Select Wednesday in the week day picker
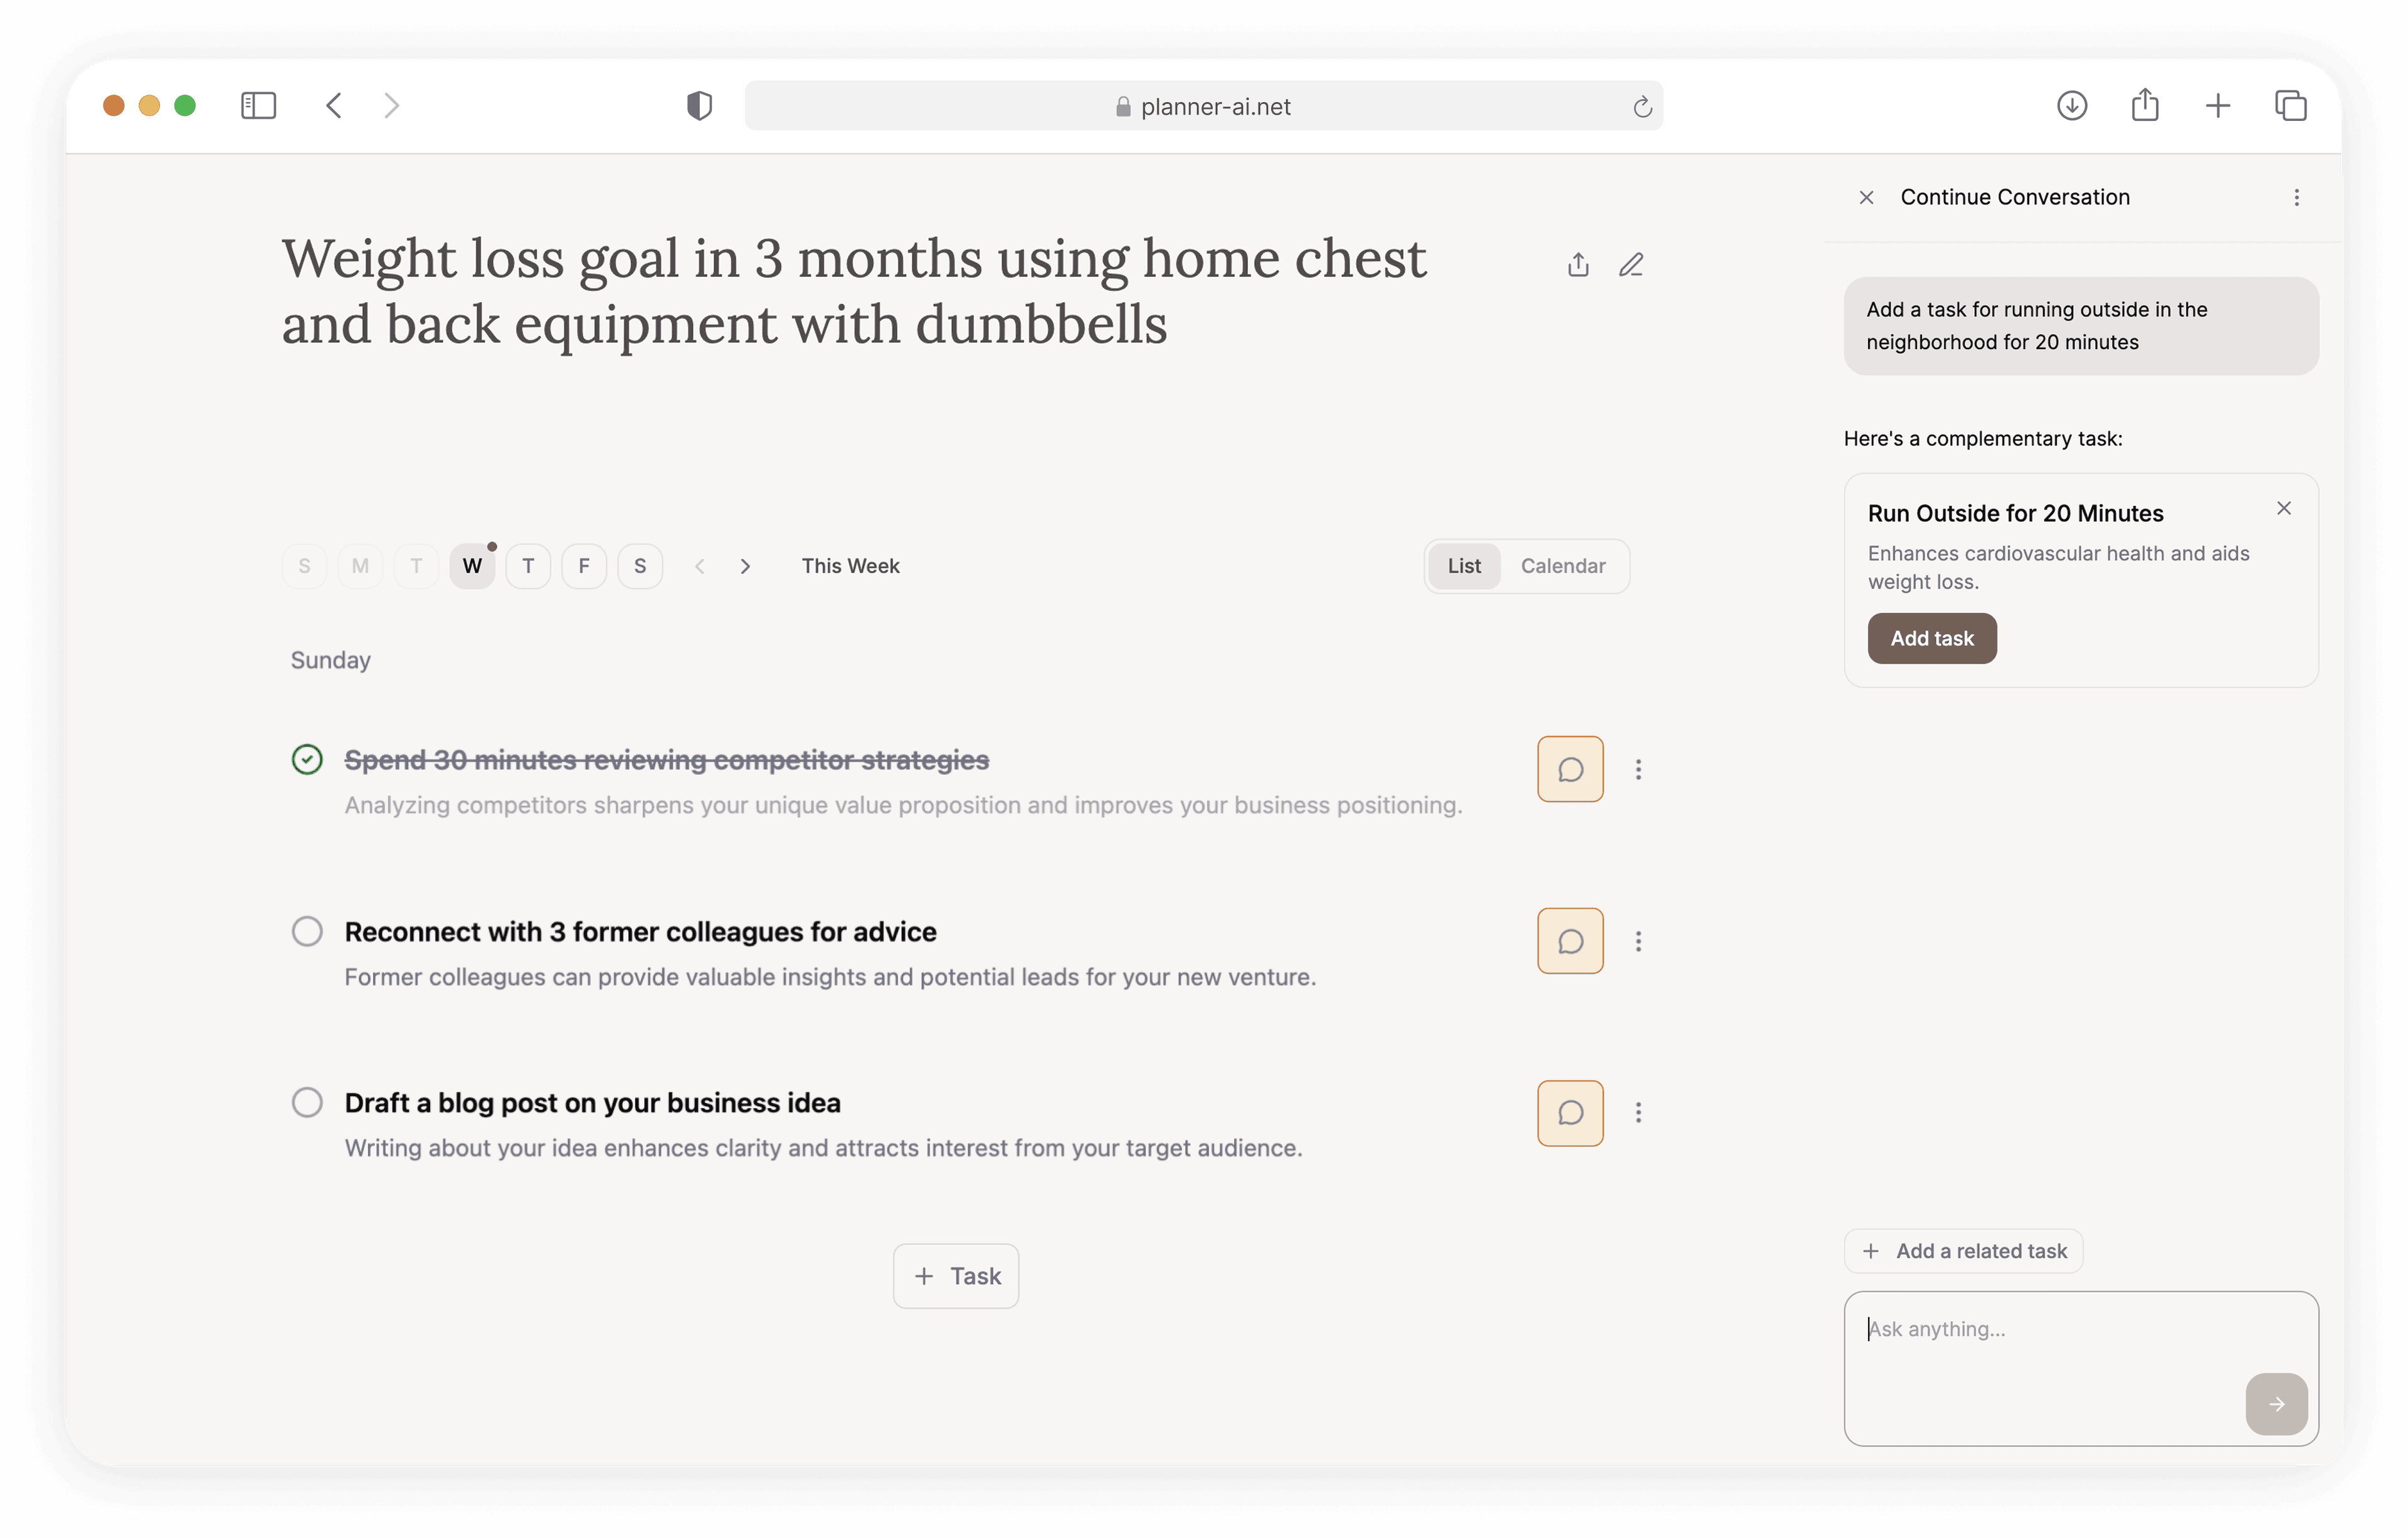This screenshot has height=1538, width=2408. (472, 566)
